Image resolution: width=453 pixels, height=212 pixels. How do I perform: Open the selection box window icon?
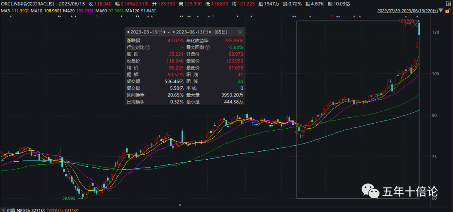click(x=408, y=25)
